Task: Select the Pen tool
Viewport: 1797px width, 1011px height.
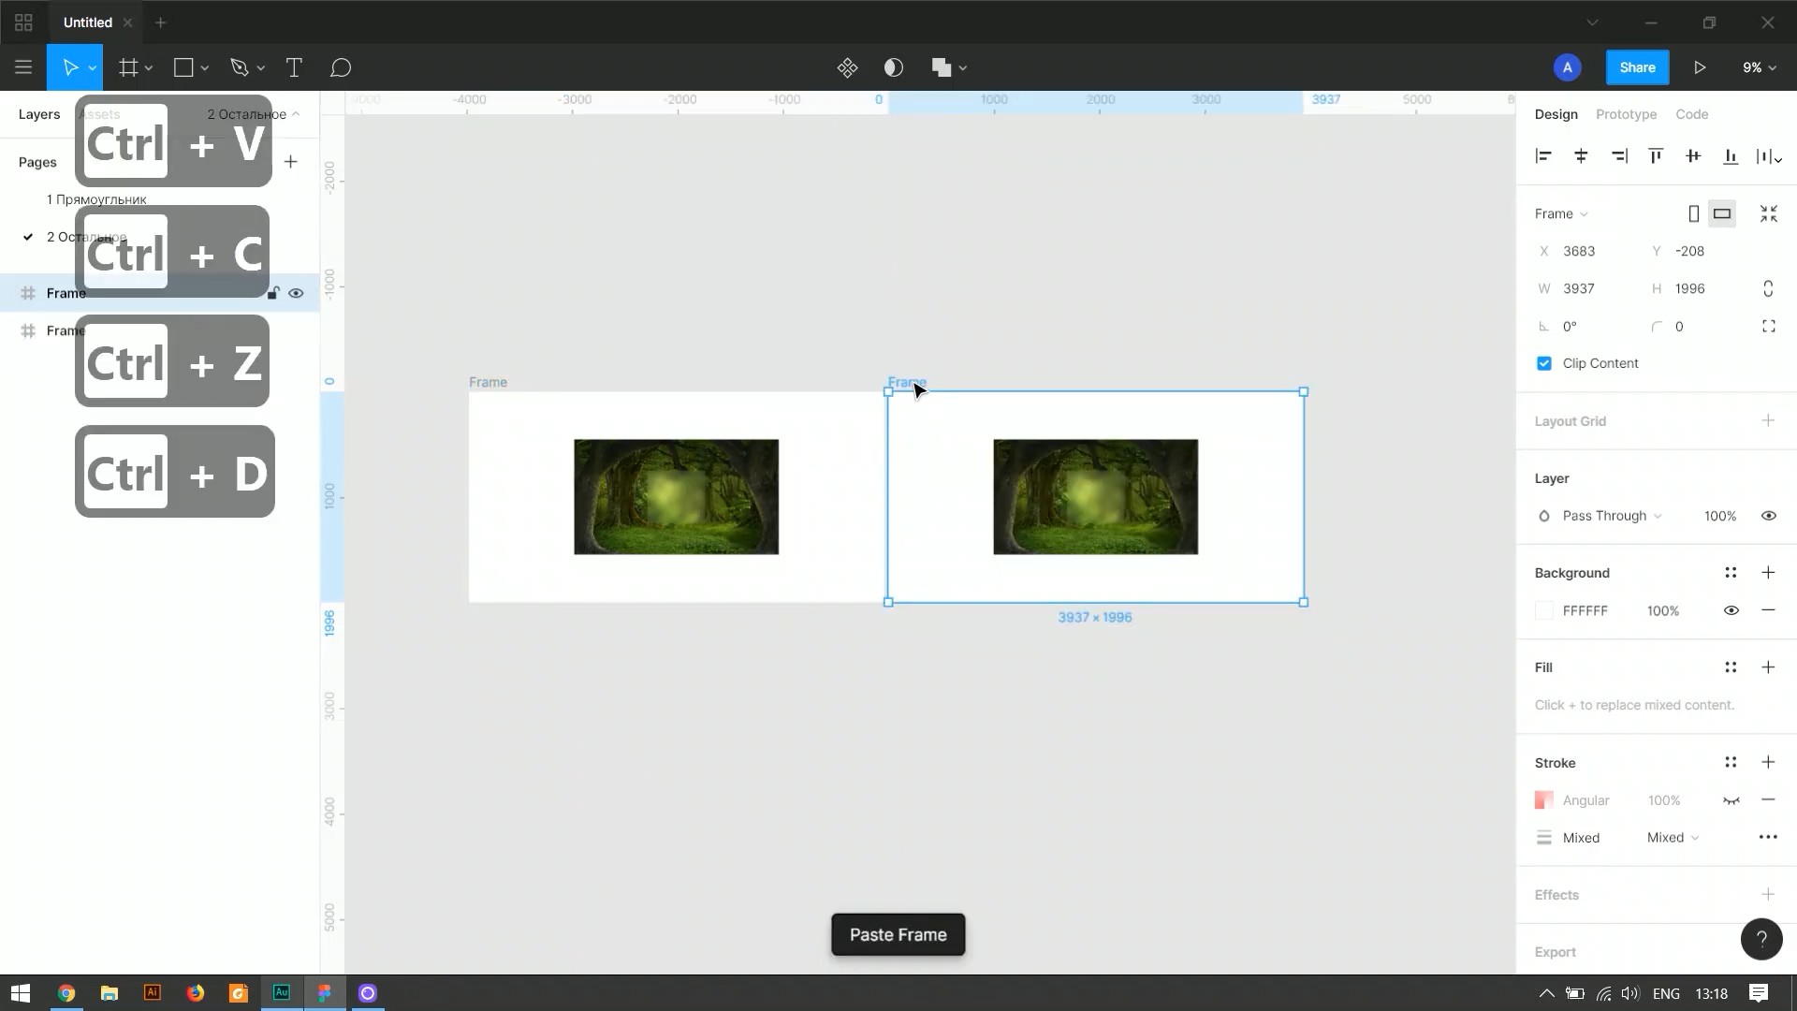Action: coord(240,67)
